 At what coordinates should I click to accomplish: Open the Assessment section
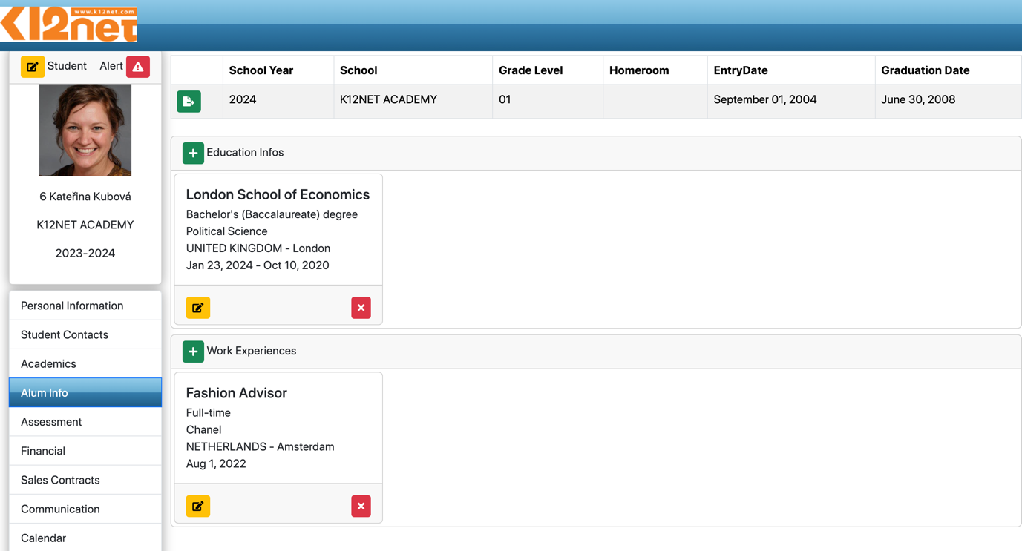[x=51, y=422]
